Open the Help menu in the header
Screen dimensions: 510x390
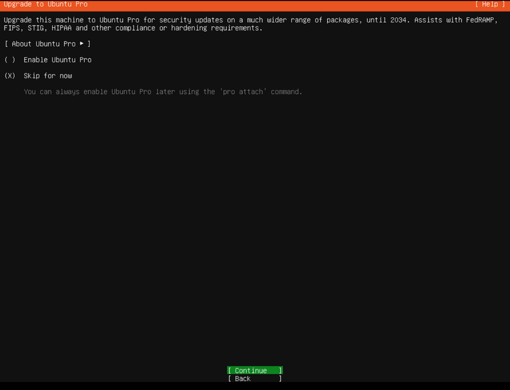click(490, 4)
